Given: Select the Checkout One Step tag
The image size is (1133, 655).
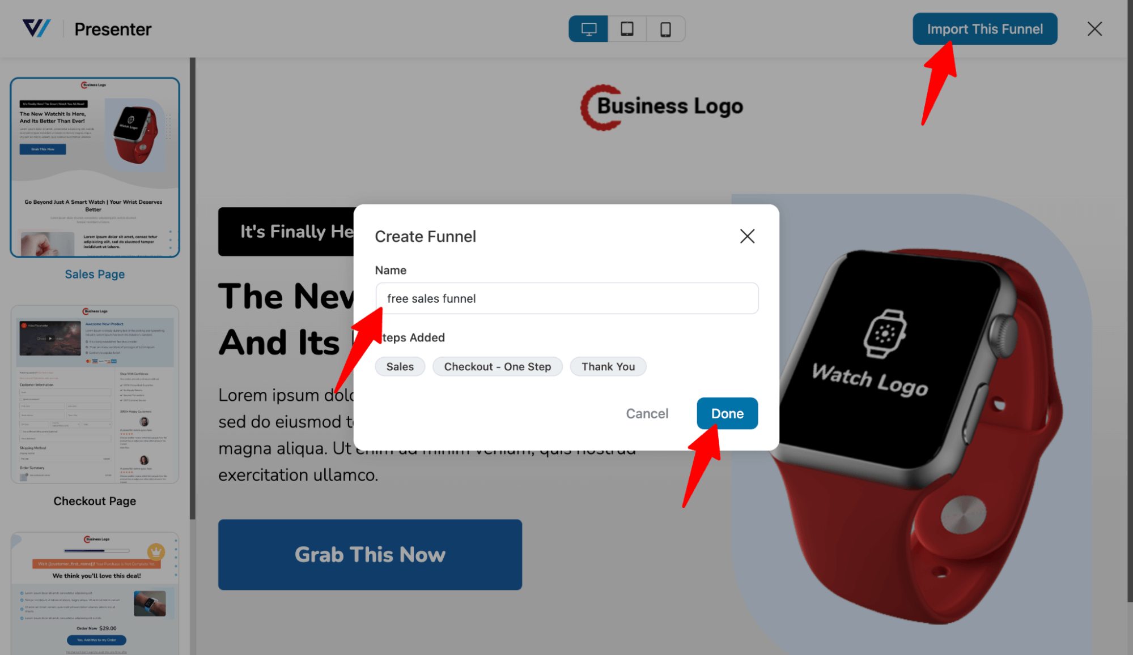Looking at the screenshot, I should [x=497, y=366].
